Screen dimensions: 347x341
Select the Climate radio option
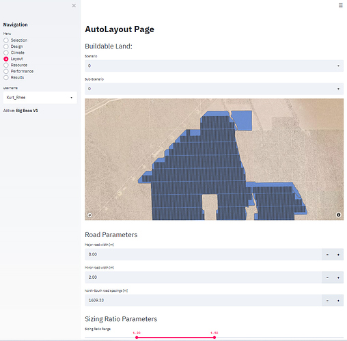pyautogui.click(x=6, y=53)
